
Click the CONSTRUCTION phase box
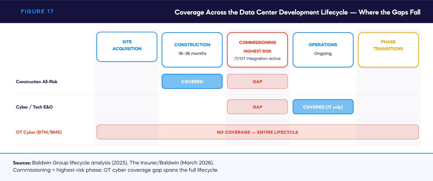pos(192,50)
